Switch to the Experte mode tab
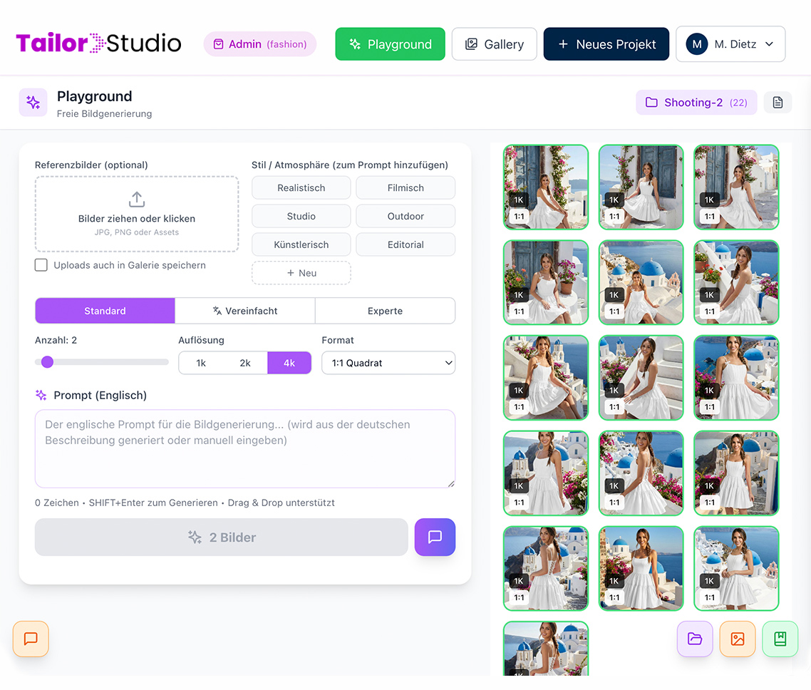This screenshot has height=690, width=811. click(385, 311)
